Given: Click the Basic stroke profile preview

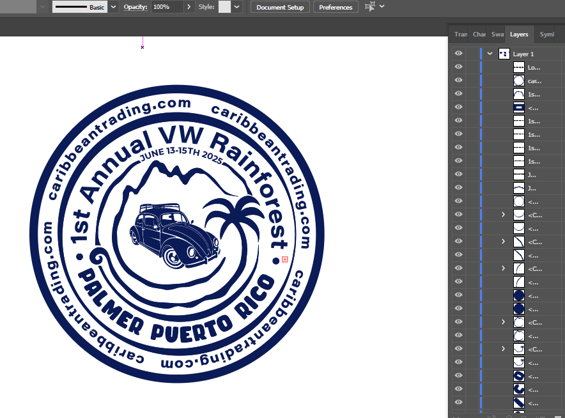Looking at the screenshot, I should [x=80, y=7].
